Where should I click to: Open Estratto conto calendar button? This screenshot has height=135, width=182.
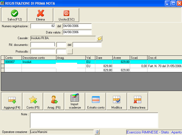click(x=96, y=101)
